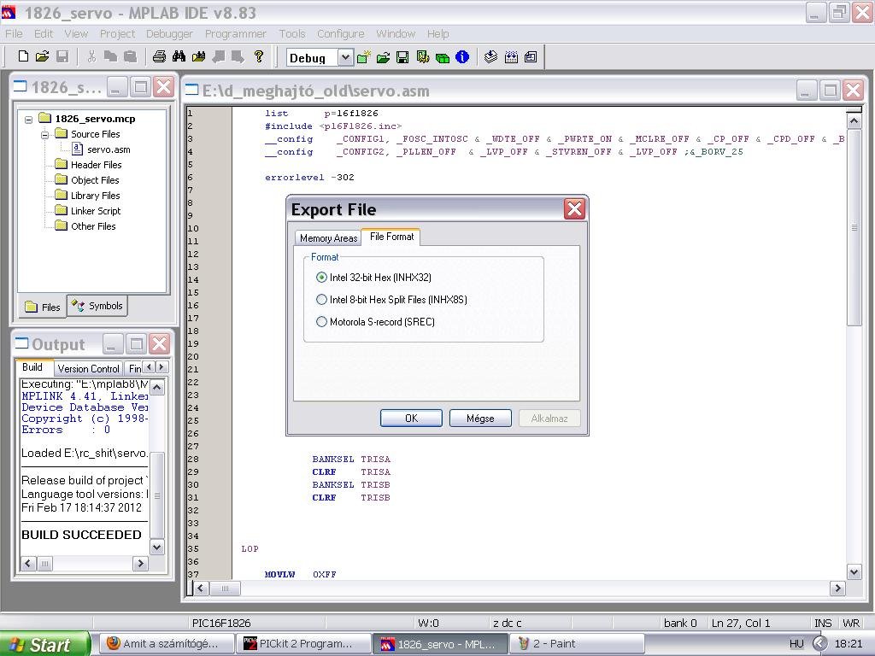Click the editor scroll-up arrow
Image resolution: width=875 pixels, height=656 pixels.
coord(854,120)
